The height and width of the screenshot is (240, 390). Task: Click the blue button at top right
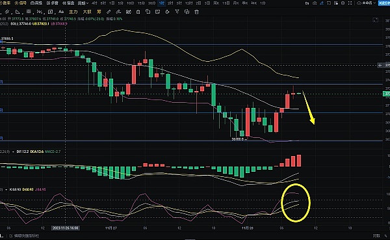point(383,3)
